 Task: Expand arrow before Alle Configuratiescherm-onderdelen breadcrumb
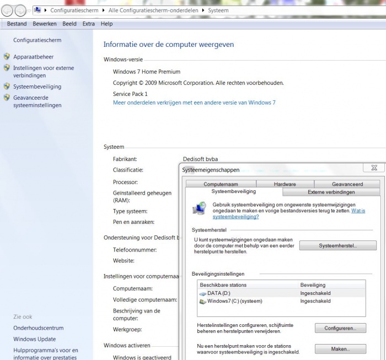coord(104,10)
